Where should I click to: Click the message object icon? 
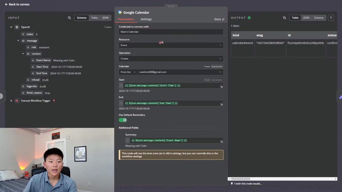23,41
